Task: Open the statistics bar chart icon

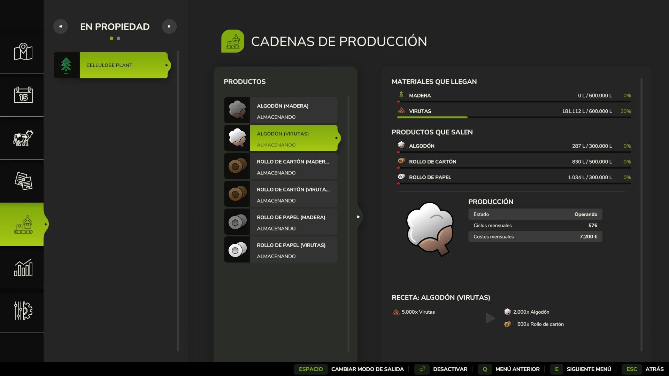Action: (23, 267)
